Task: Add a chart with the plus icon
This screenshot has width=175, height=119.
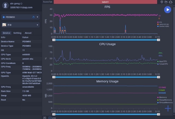Action: 168,108
